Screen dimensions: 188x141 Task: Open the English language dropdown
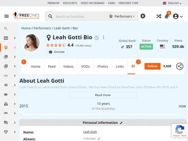[172, 3]
